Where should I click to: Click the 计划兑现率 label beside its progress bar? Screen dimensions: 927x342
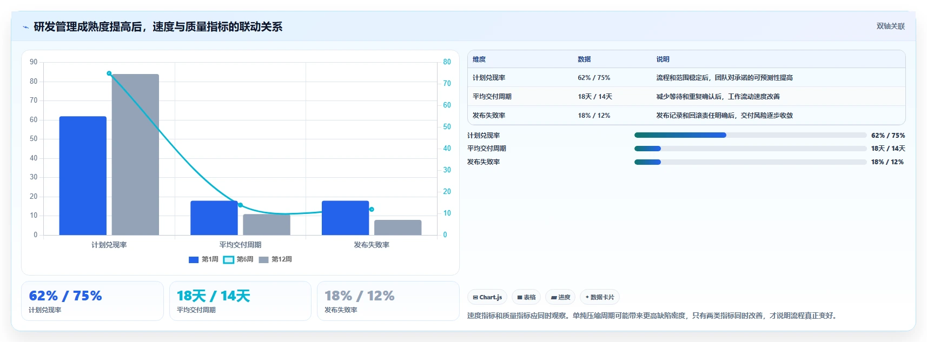(x=484, y=136)
